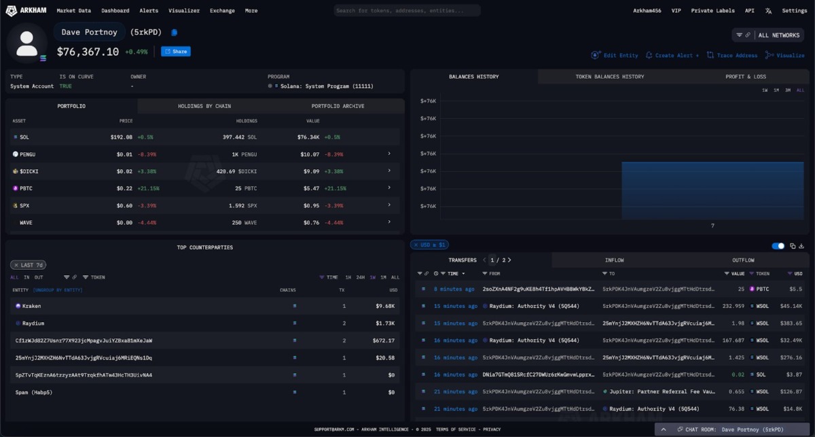Open Settings in header
This screenshot has width=815, height=437.
(x=795, y=11)
